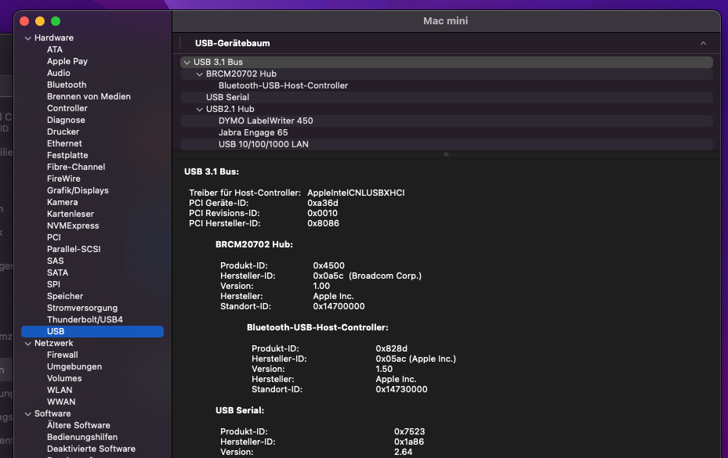Viewport: 728px width, 458px height.
Task: Select Bluetooth-USB-Host-Controller in the device tree
Action: coord(283,85)
